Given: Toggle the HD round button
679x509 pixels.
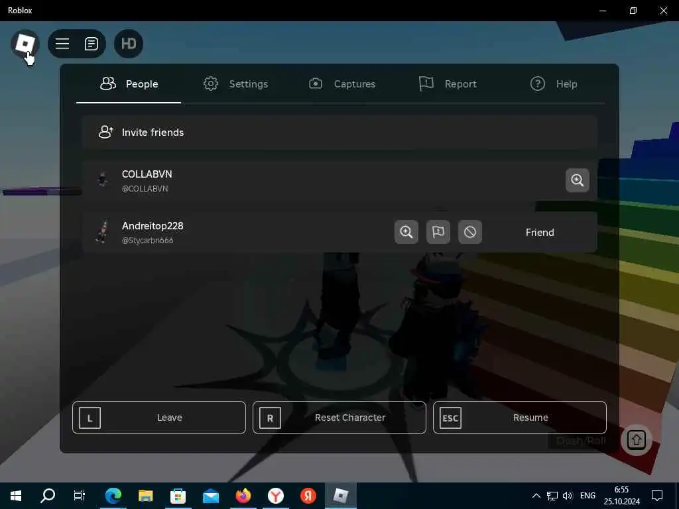Looking at the screenshot, I should [x=129, y=44].
